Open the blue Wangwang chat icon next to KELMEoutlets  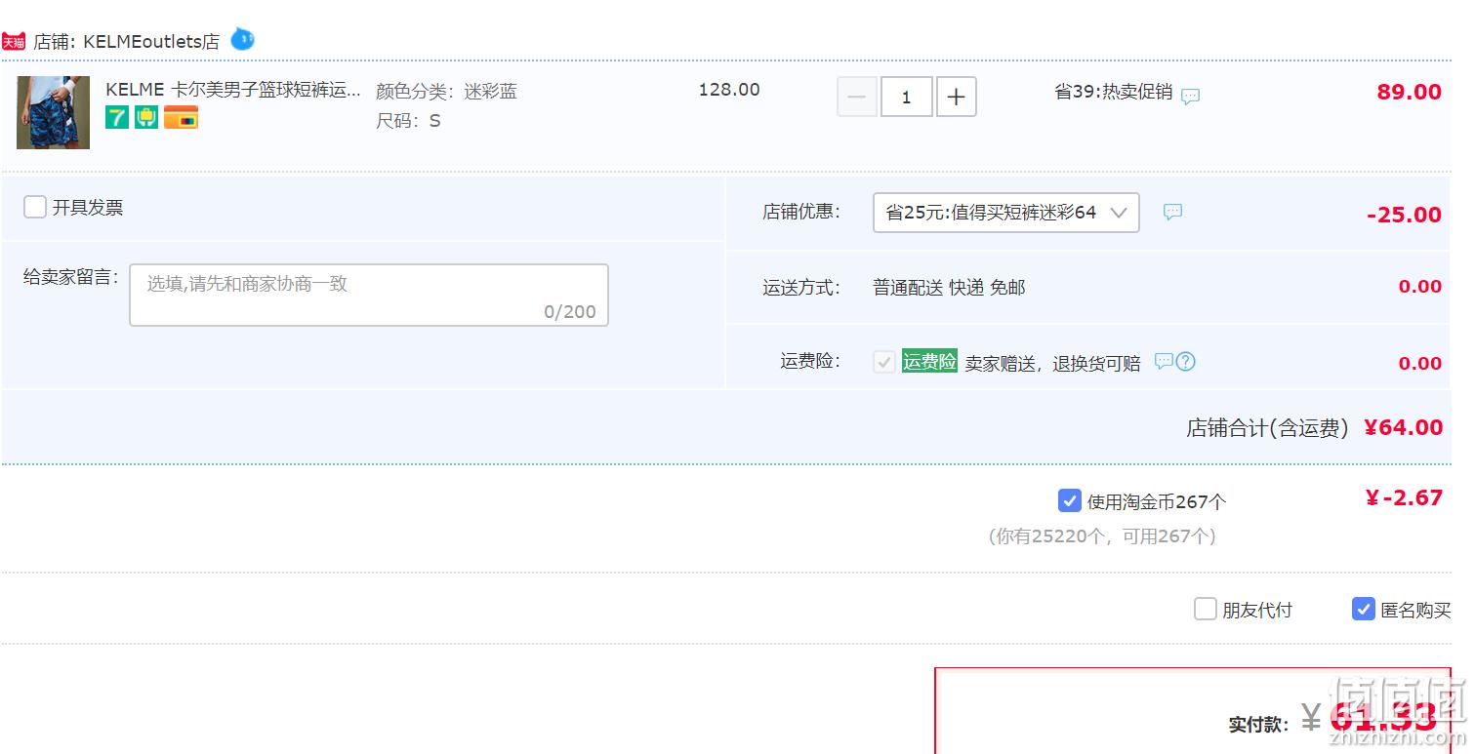(242, 40)
